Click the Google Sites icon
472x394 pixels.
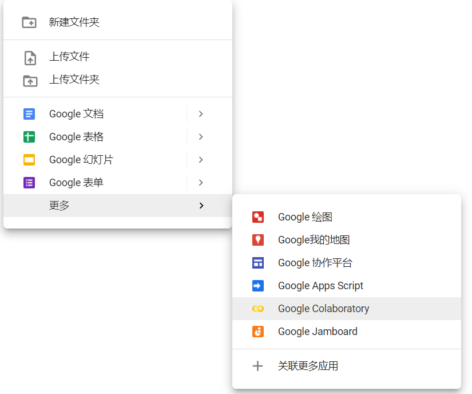258,263
